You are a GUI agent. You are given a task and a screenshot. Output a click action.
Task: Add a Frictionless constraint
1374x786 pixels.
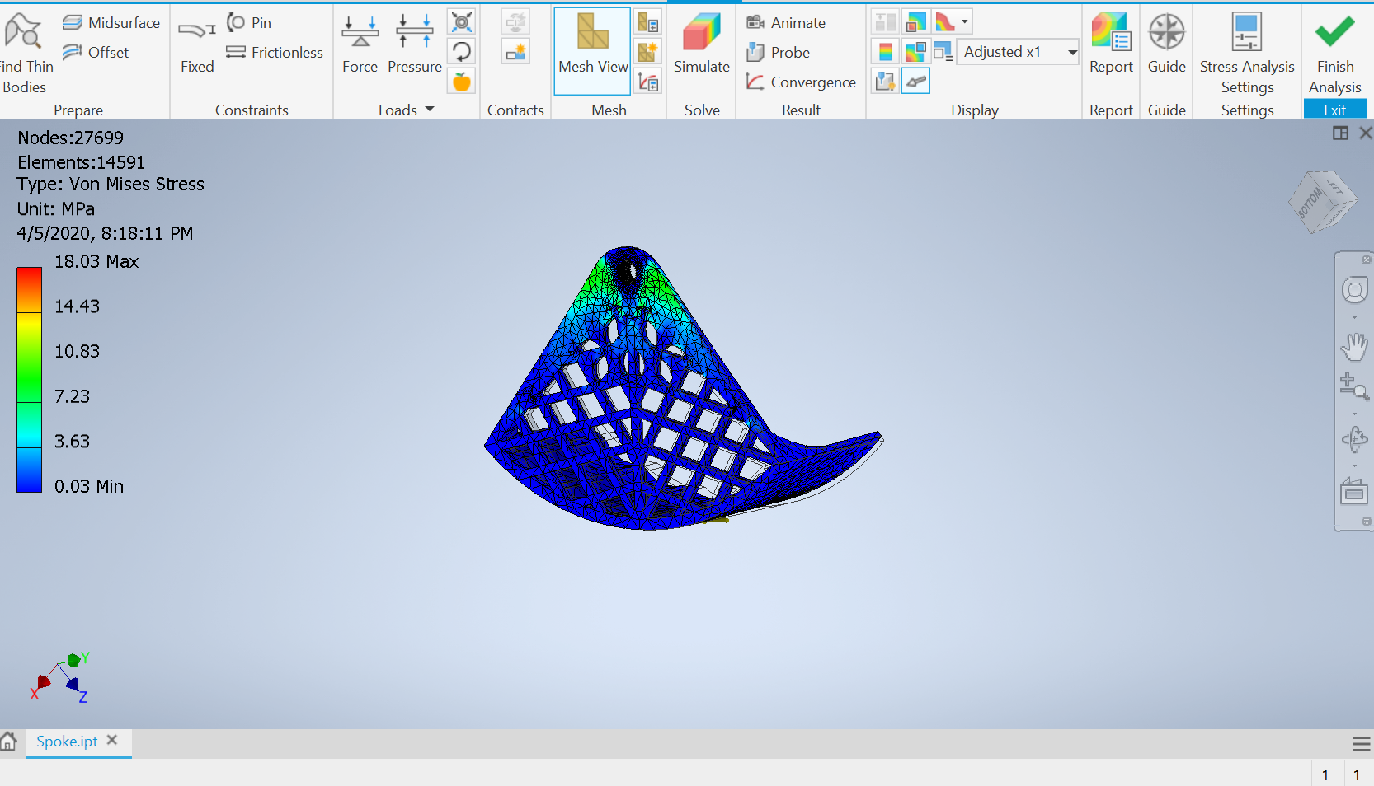tap(275, 52)
